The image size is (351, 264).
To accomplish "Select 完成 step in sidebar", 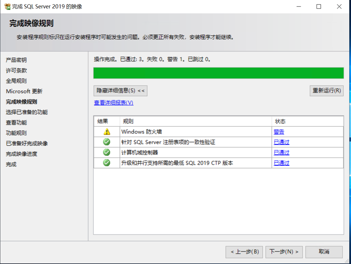I will (x=11, y=164).
